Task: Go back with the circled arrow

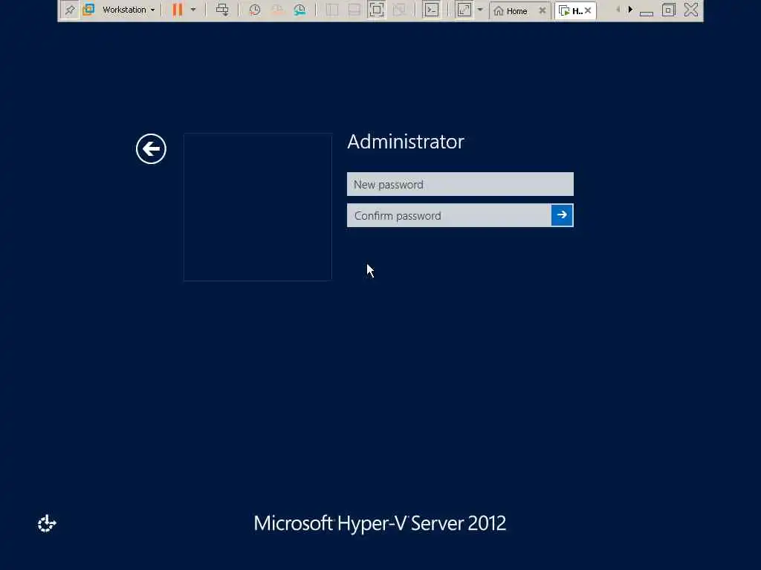Action: [151, 148]
